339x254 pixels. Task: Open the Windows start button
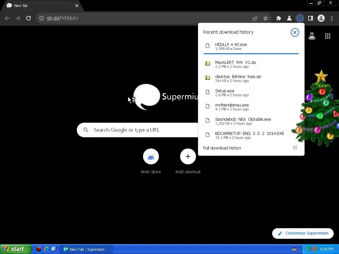click(x=16, y=249)
